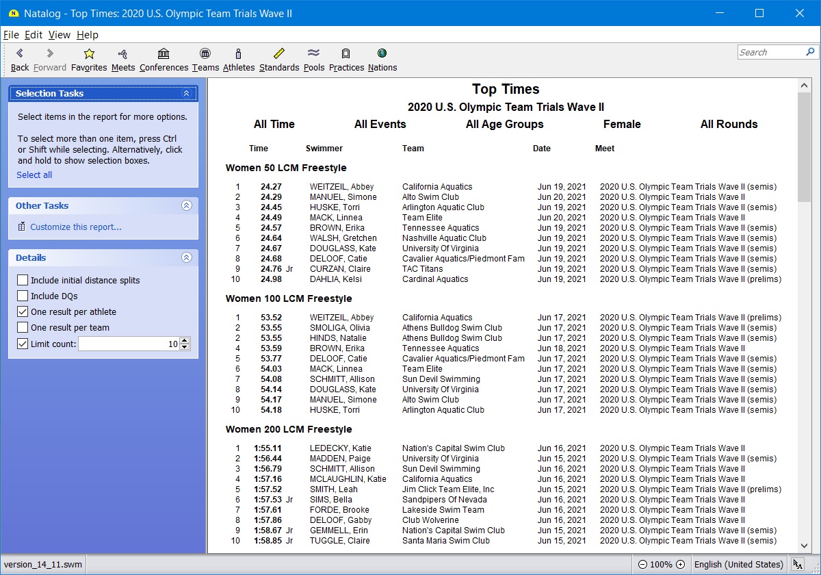The image size is (821, 575).
Task: Click the Select all link
Action: 34,175
